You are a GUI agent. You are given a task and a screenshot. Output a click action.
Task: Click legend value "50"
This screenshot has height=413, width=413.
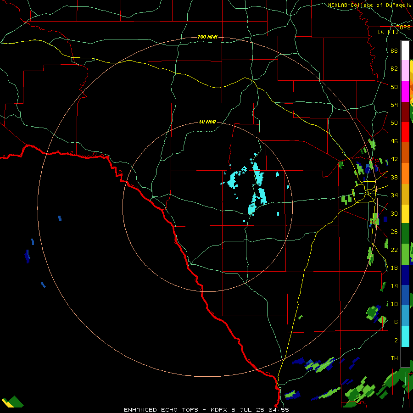pyautogui.click(x=394, y=123)
